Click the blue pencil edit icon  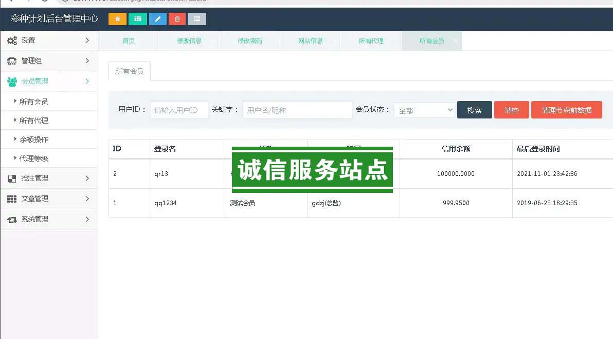[158, 19]
